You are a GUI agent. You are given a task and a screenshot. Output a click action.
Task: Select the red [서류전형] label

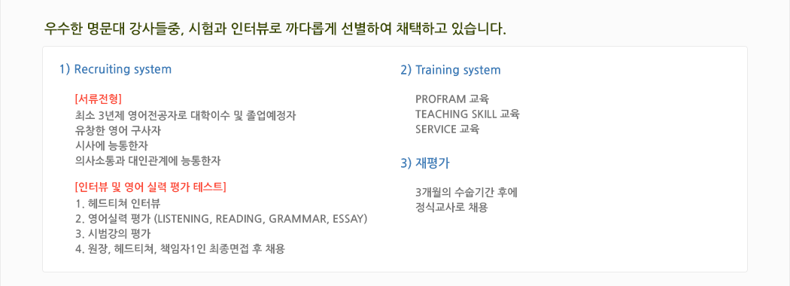pos(99,98)
